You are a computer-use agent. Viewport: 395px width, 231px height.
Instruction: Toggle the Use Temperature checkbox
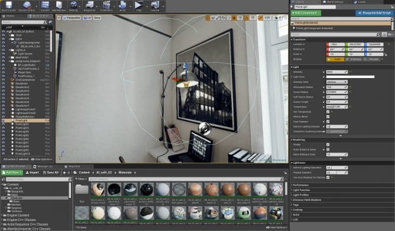pyautogui.click(x=328, y=112)
